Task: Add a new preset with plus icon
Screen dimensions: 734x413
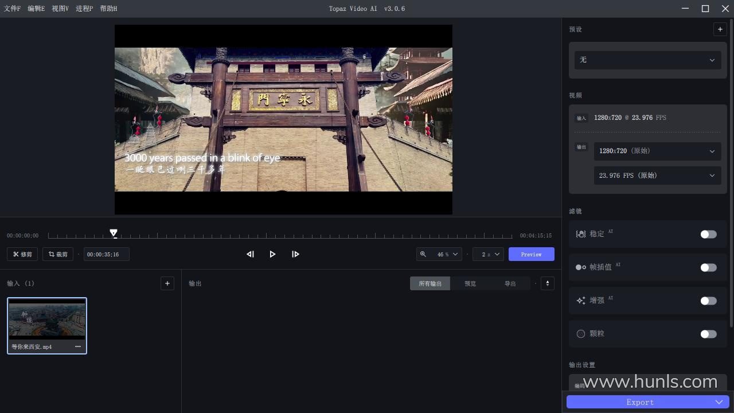Action: tap(720, 29)
